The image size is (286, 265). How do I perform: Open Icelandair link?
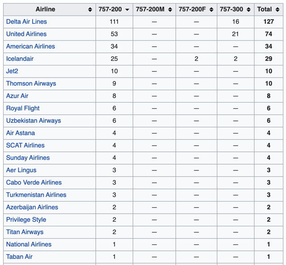[20, 59]
